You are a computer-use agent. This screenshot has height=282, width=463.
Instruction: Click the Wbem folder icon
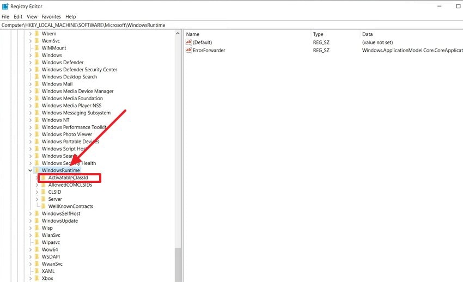pos(37,33)
